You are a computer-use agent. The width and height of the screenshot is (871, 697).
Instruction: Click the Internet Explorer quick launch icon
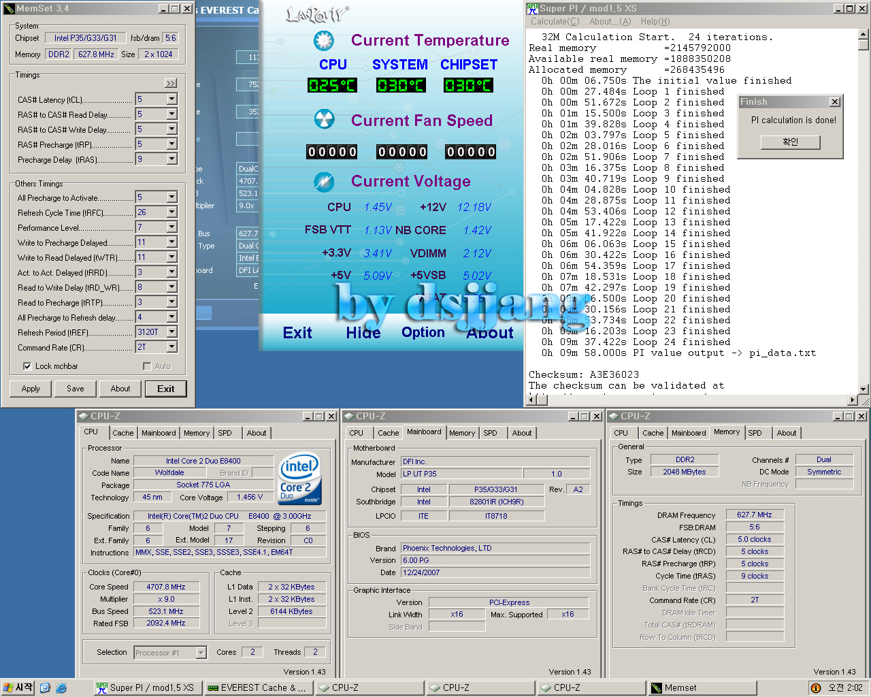pos(61,688)
